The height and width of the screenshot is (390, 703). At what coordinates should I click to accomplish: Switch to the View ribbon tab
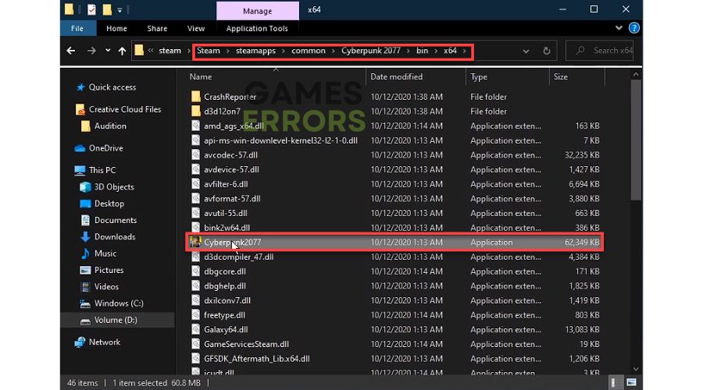click(196, 28)
